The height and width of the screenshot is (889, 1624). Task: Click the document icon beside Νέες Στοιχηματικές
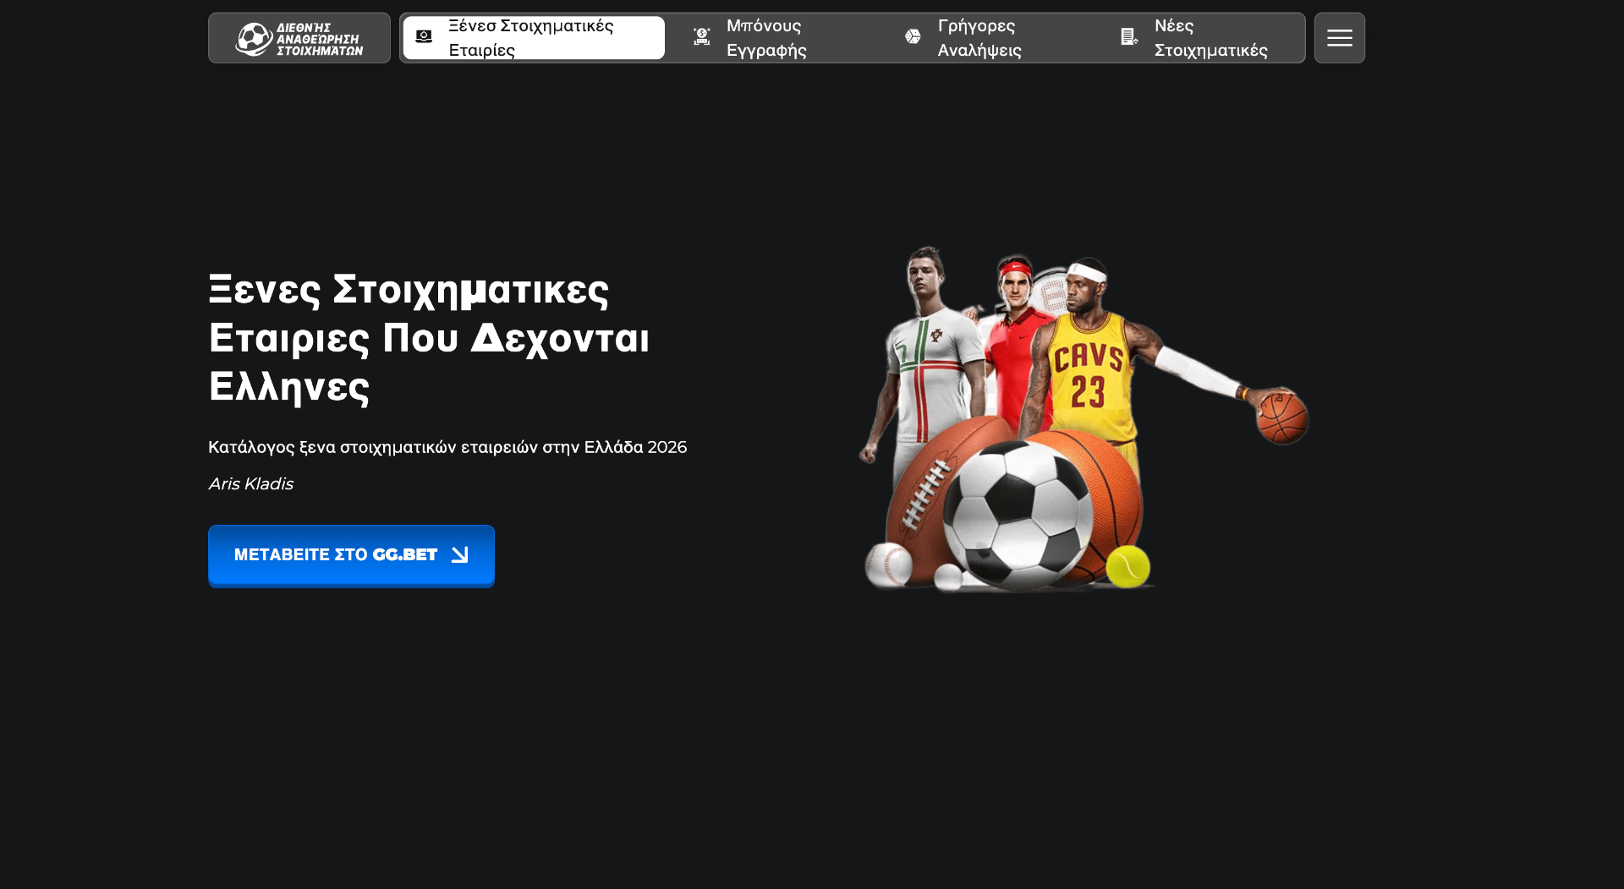point(1129,36)
